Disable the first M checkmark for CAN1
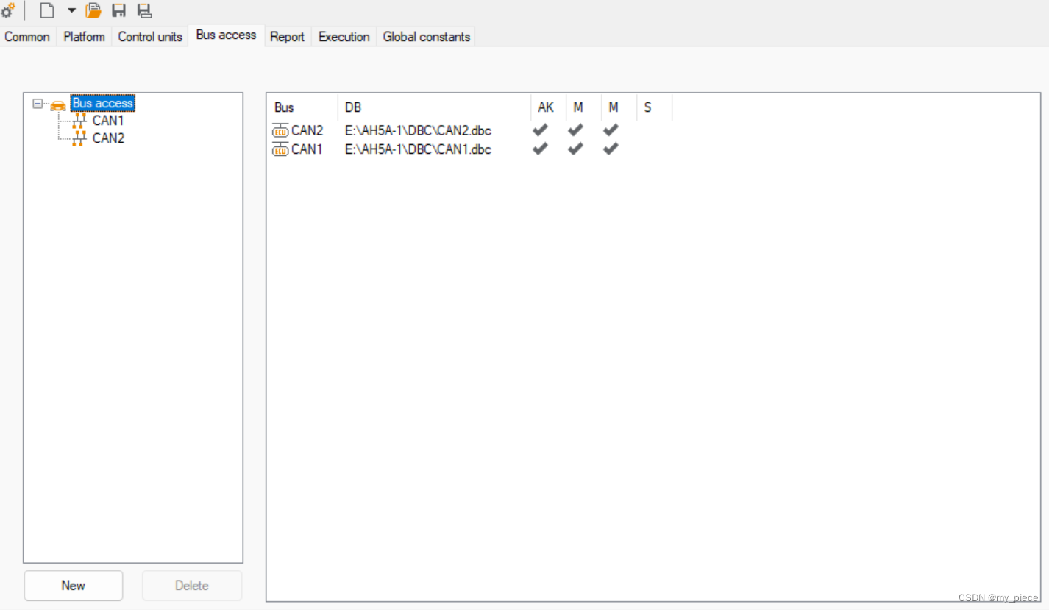1049x610 pixels. [575, 148]
